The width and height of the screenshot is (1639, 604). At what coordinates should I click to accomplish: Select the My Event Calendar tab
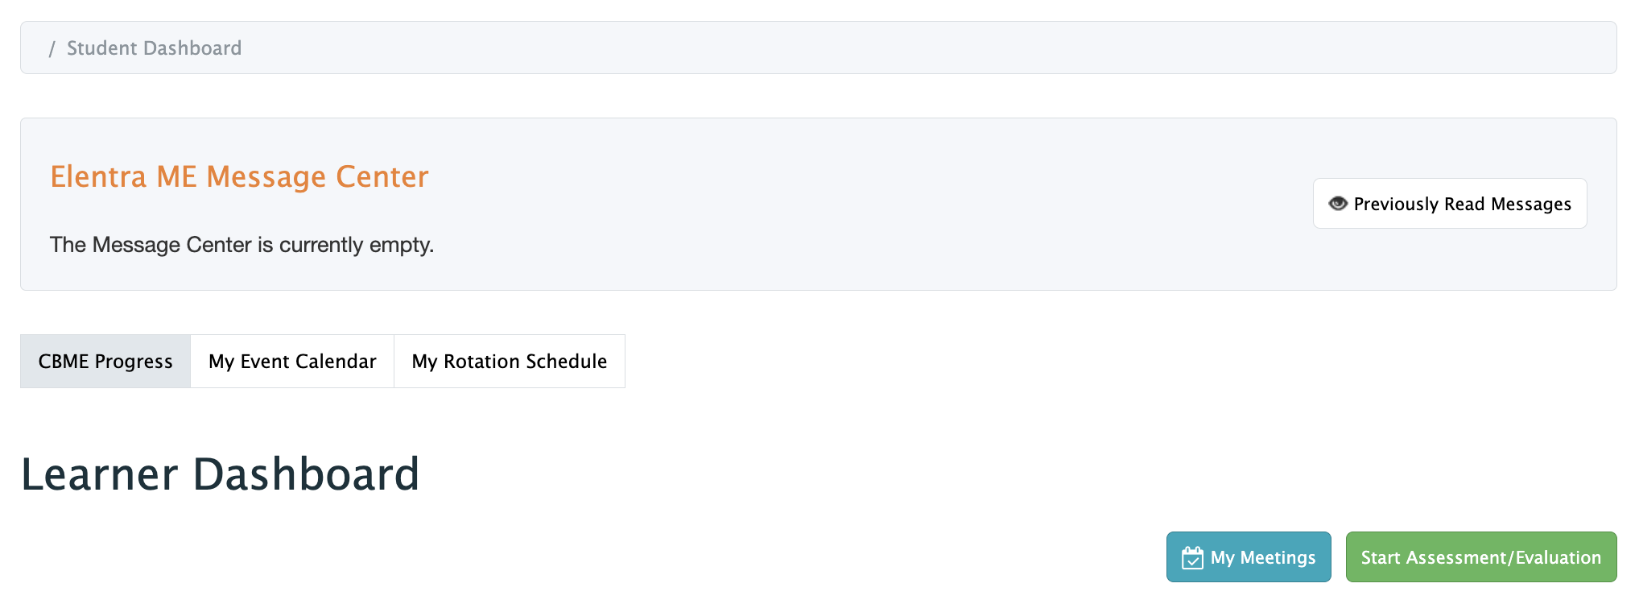coord(292,362)
